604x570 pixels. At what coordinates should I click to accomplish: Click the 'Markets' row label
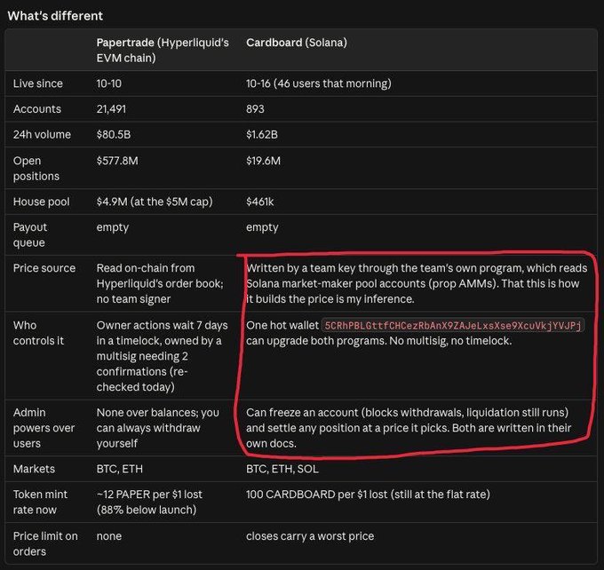pos(34,469)
